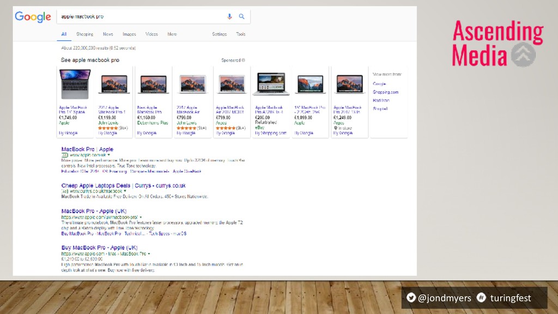
Task: Open £1,099 Apple 15" MacBook Pro image
Action: [310, 84]
